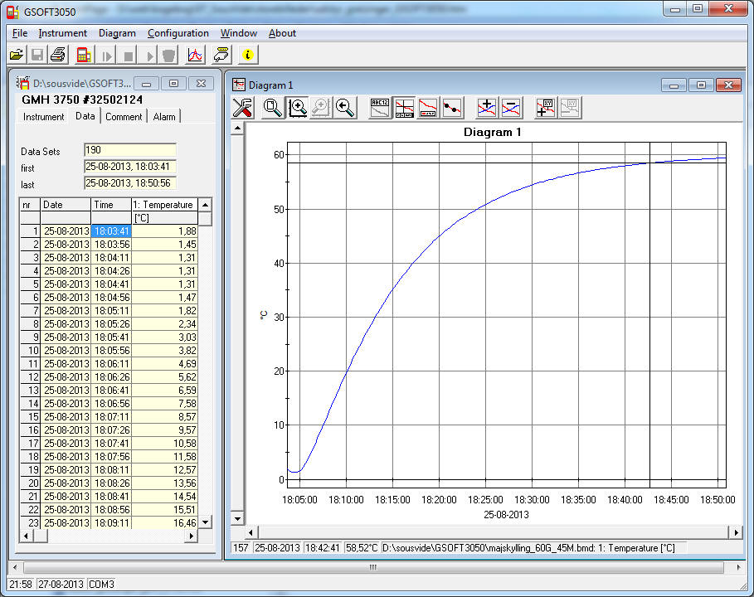Click the Diagram 1 window title icon
The image size is (754, 597).
click(x=239, y=85)
